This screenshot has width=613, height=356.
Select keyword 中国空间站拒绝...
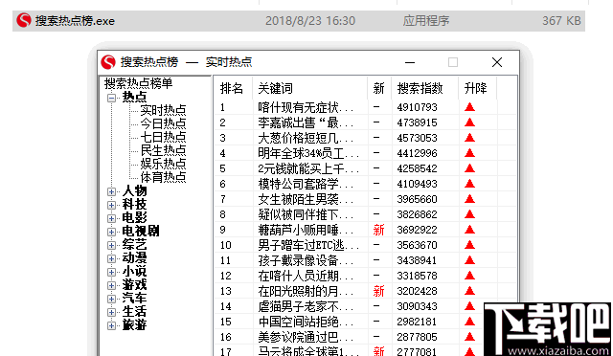pos(306,322)
